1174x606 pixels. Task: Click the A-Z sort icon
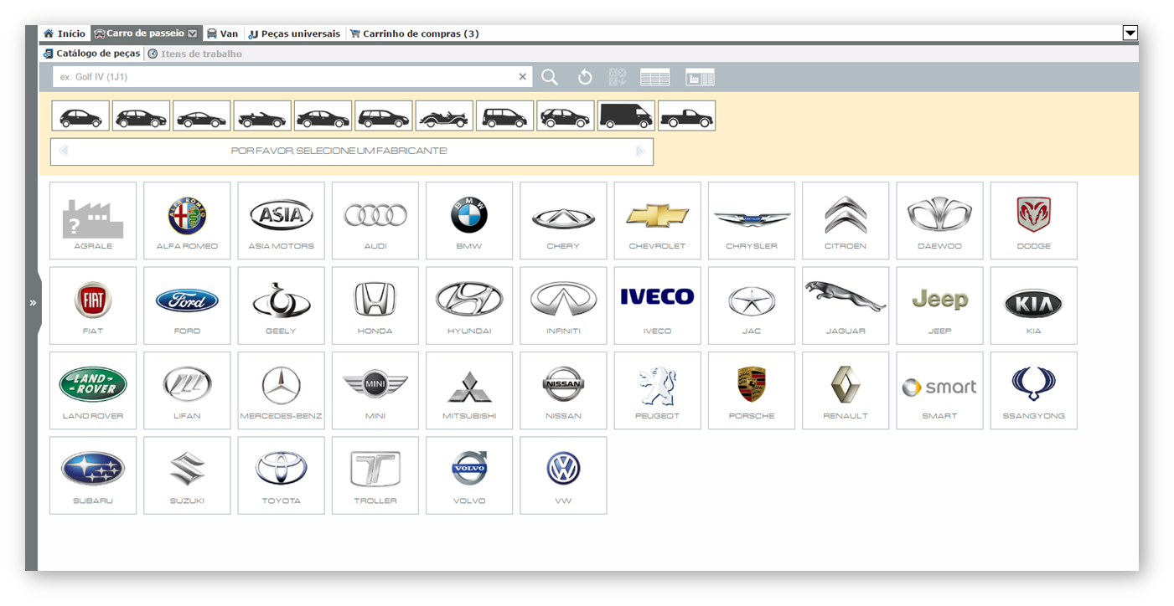tap(618, 77)
